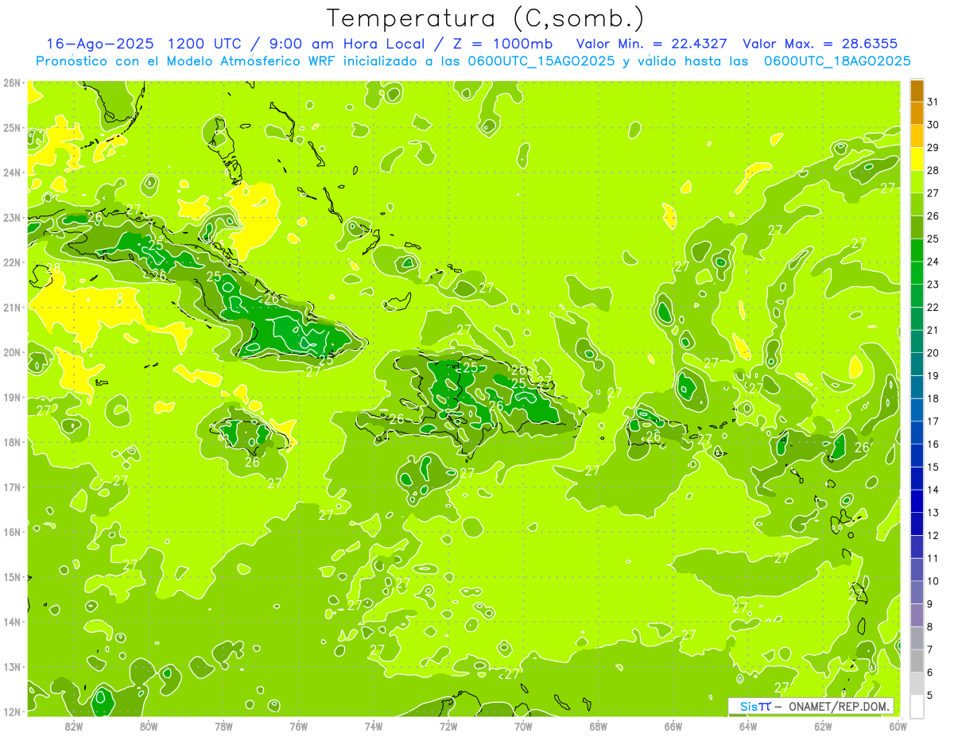The height and width of the screenshot is (737, 954).
Task: Click the '72W' longitude axis label
Action: point(448,726)
